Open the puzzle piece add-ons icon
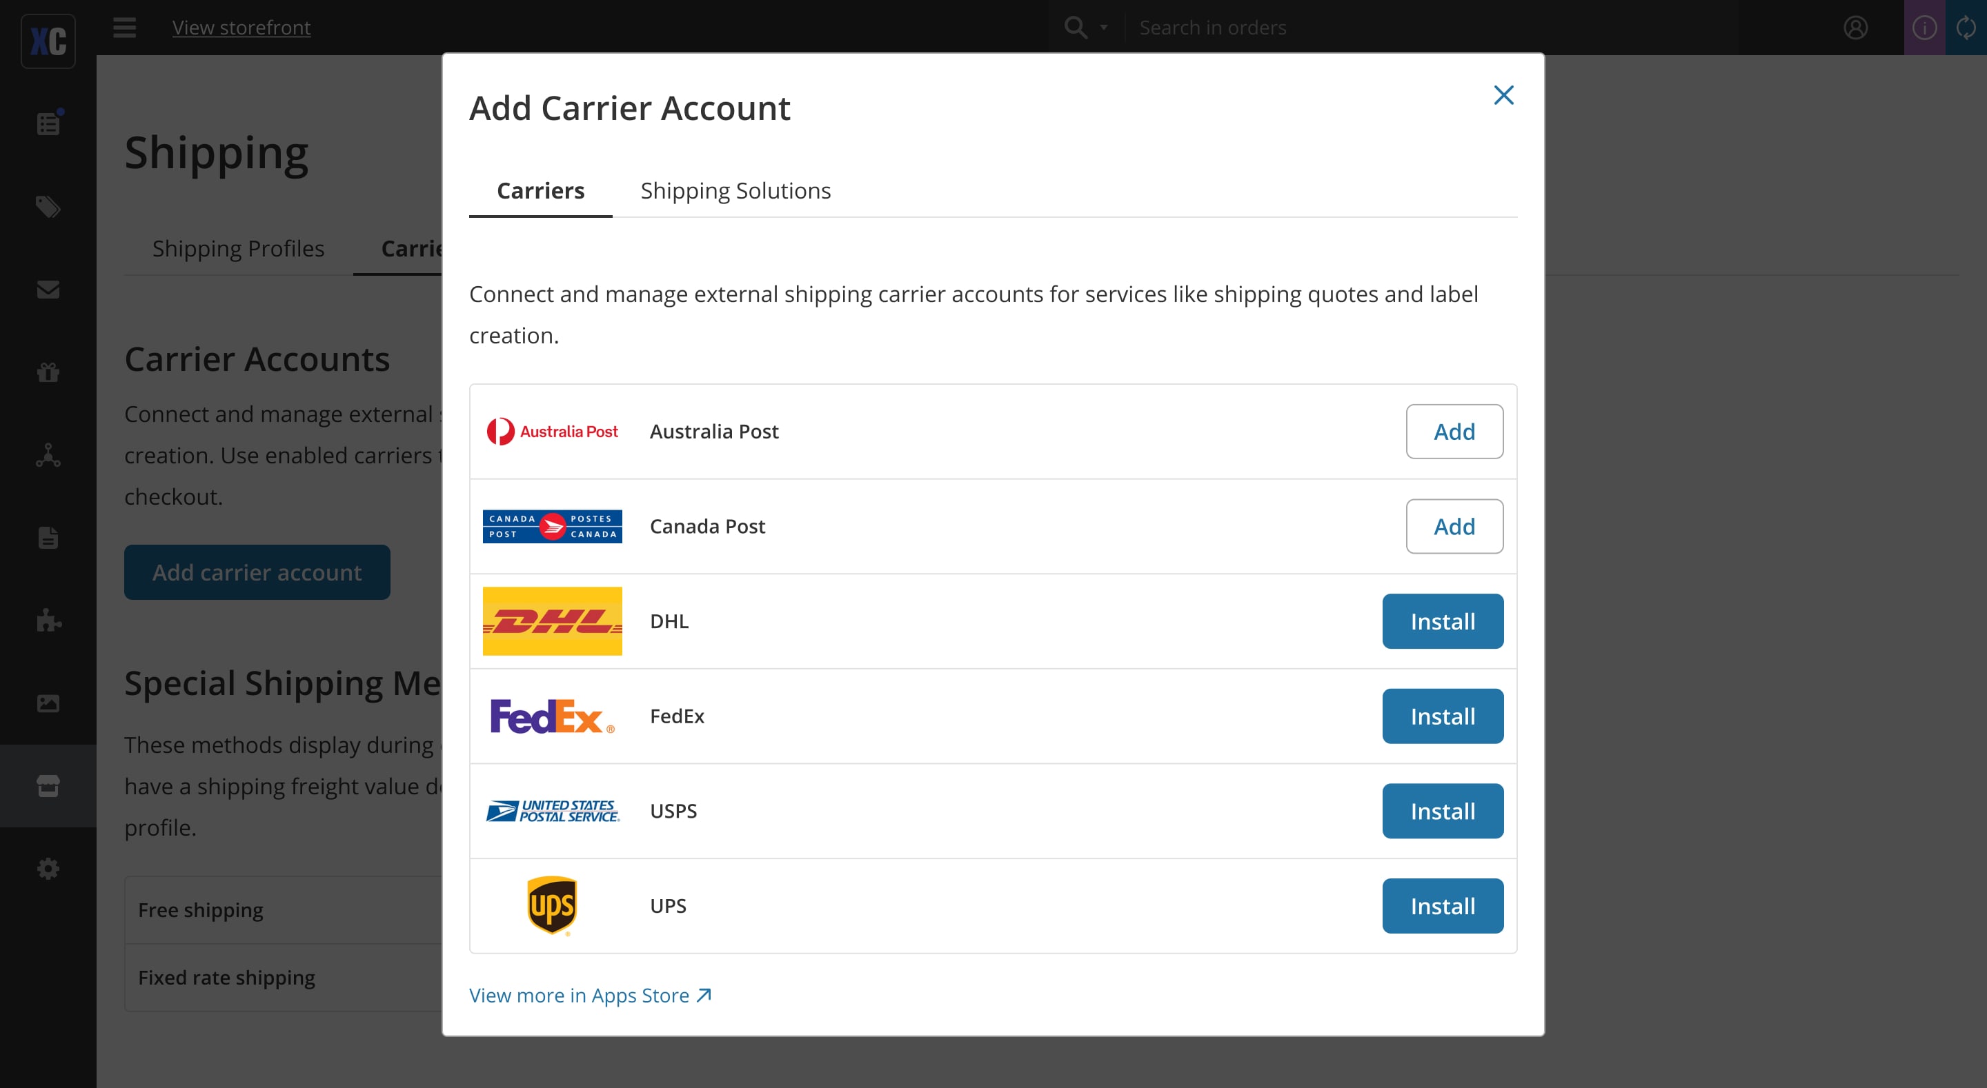The image size is (1987, 1088). pyautogui.click(x=48, y=620)
